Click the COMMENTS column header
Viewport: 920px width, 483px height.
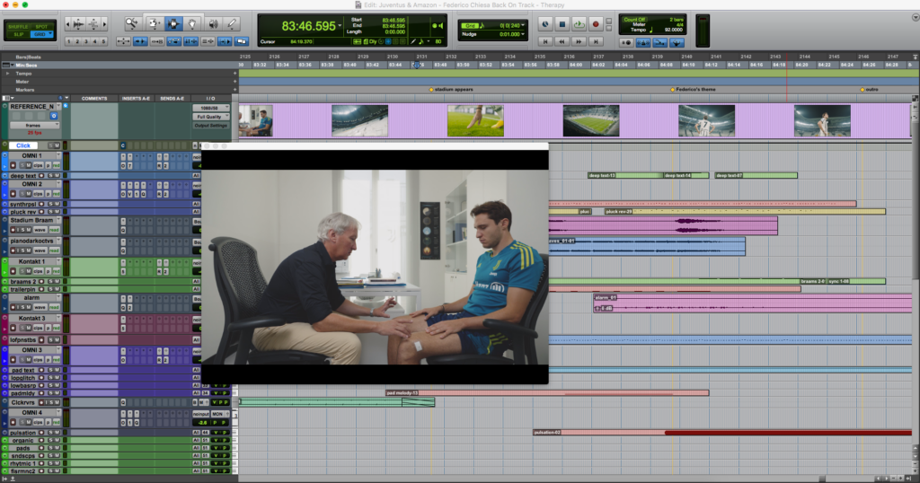point(93,99)
